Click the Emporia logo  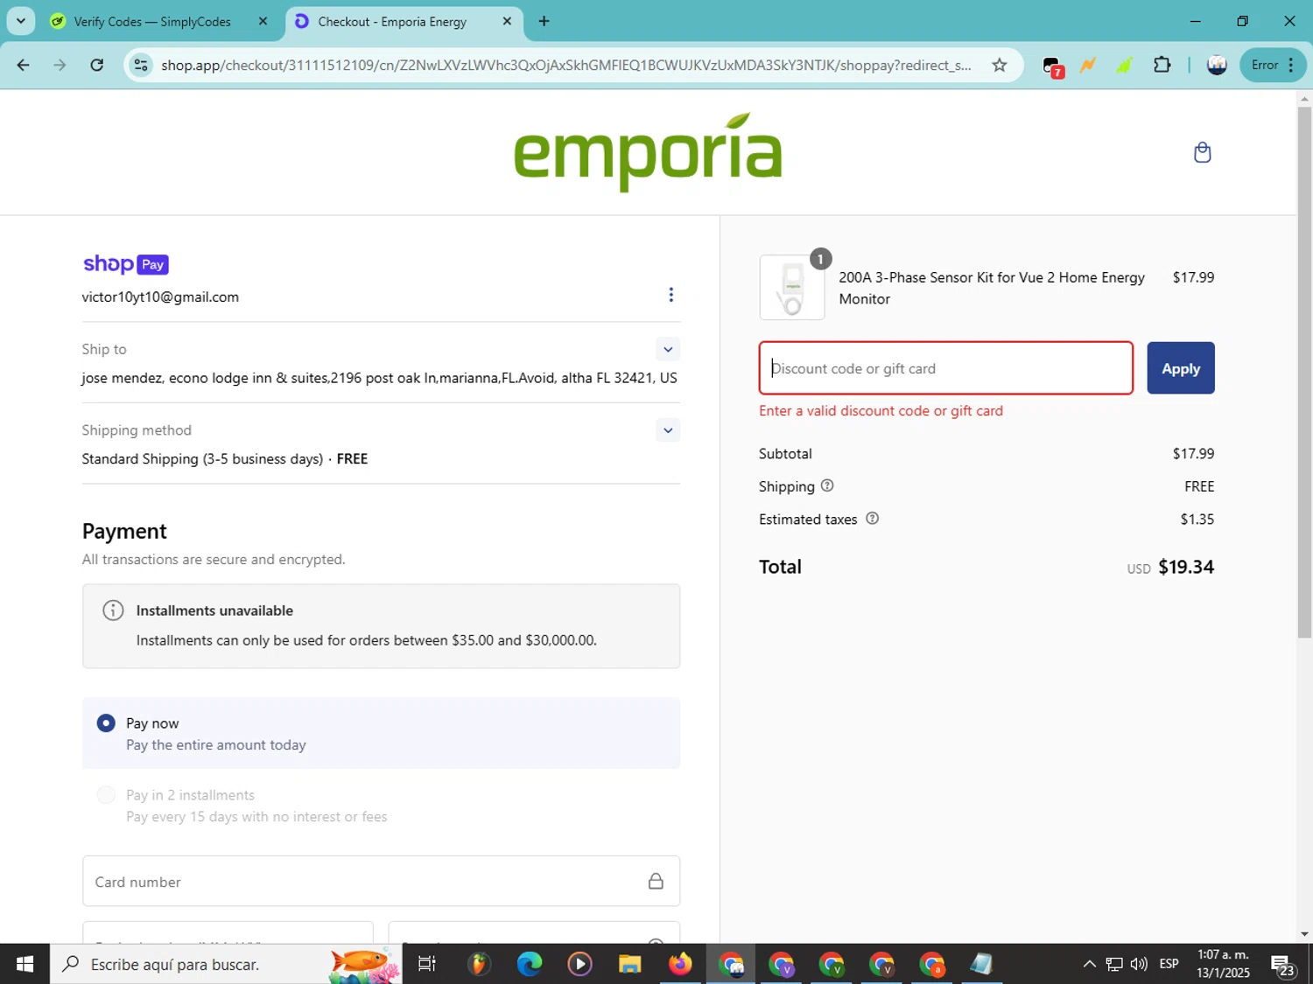pyautogui.click(x=648, y=152)
